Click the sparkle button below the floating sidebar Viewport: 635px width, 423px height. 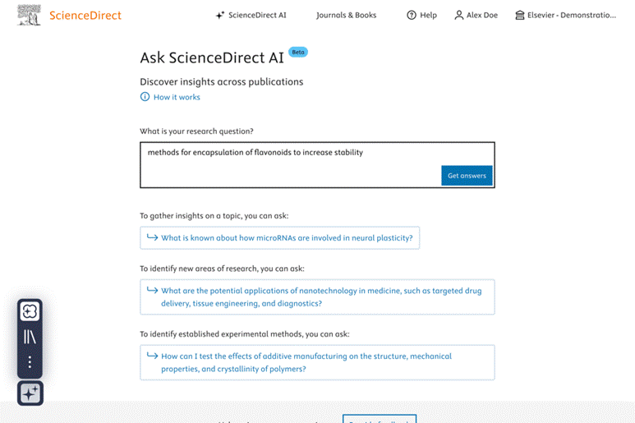point(30,393)
